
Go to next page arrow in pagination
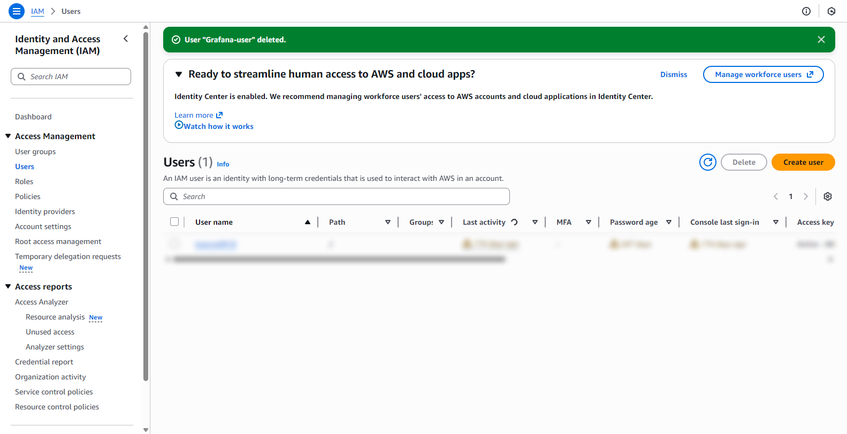(x=806, y=196)
